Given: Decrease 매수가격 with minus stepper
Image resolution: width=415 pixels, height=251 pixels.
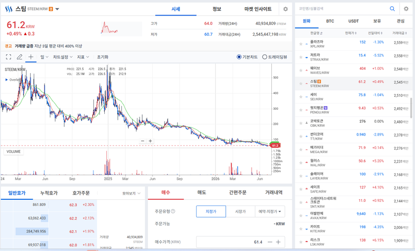Looking at the screenshot, I should 270,242.
